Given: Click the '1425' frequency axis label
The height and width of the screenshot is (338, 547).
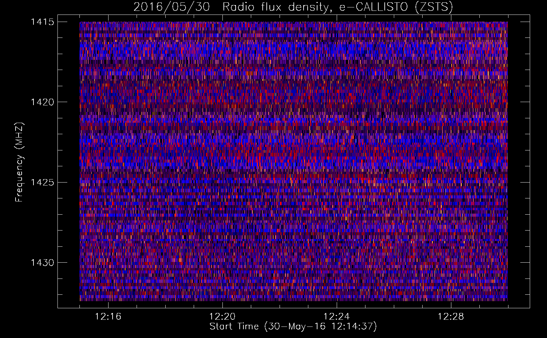Looking at the screenshot, I should click(x=43, y=183).
